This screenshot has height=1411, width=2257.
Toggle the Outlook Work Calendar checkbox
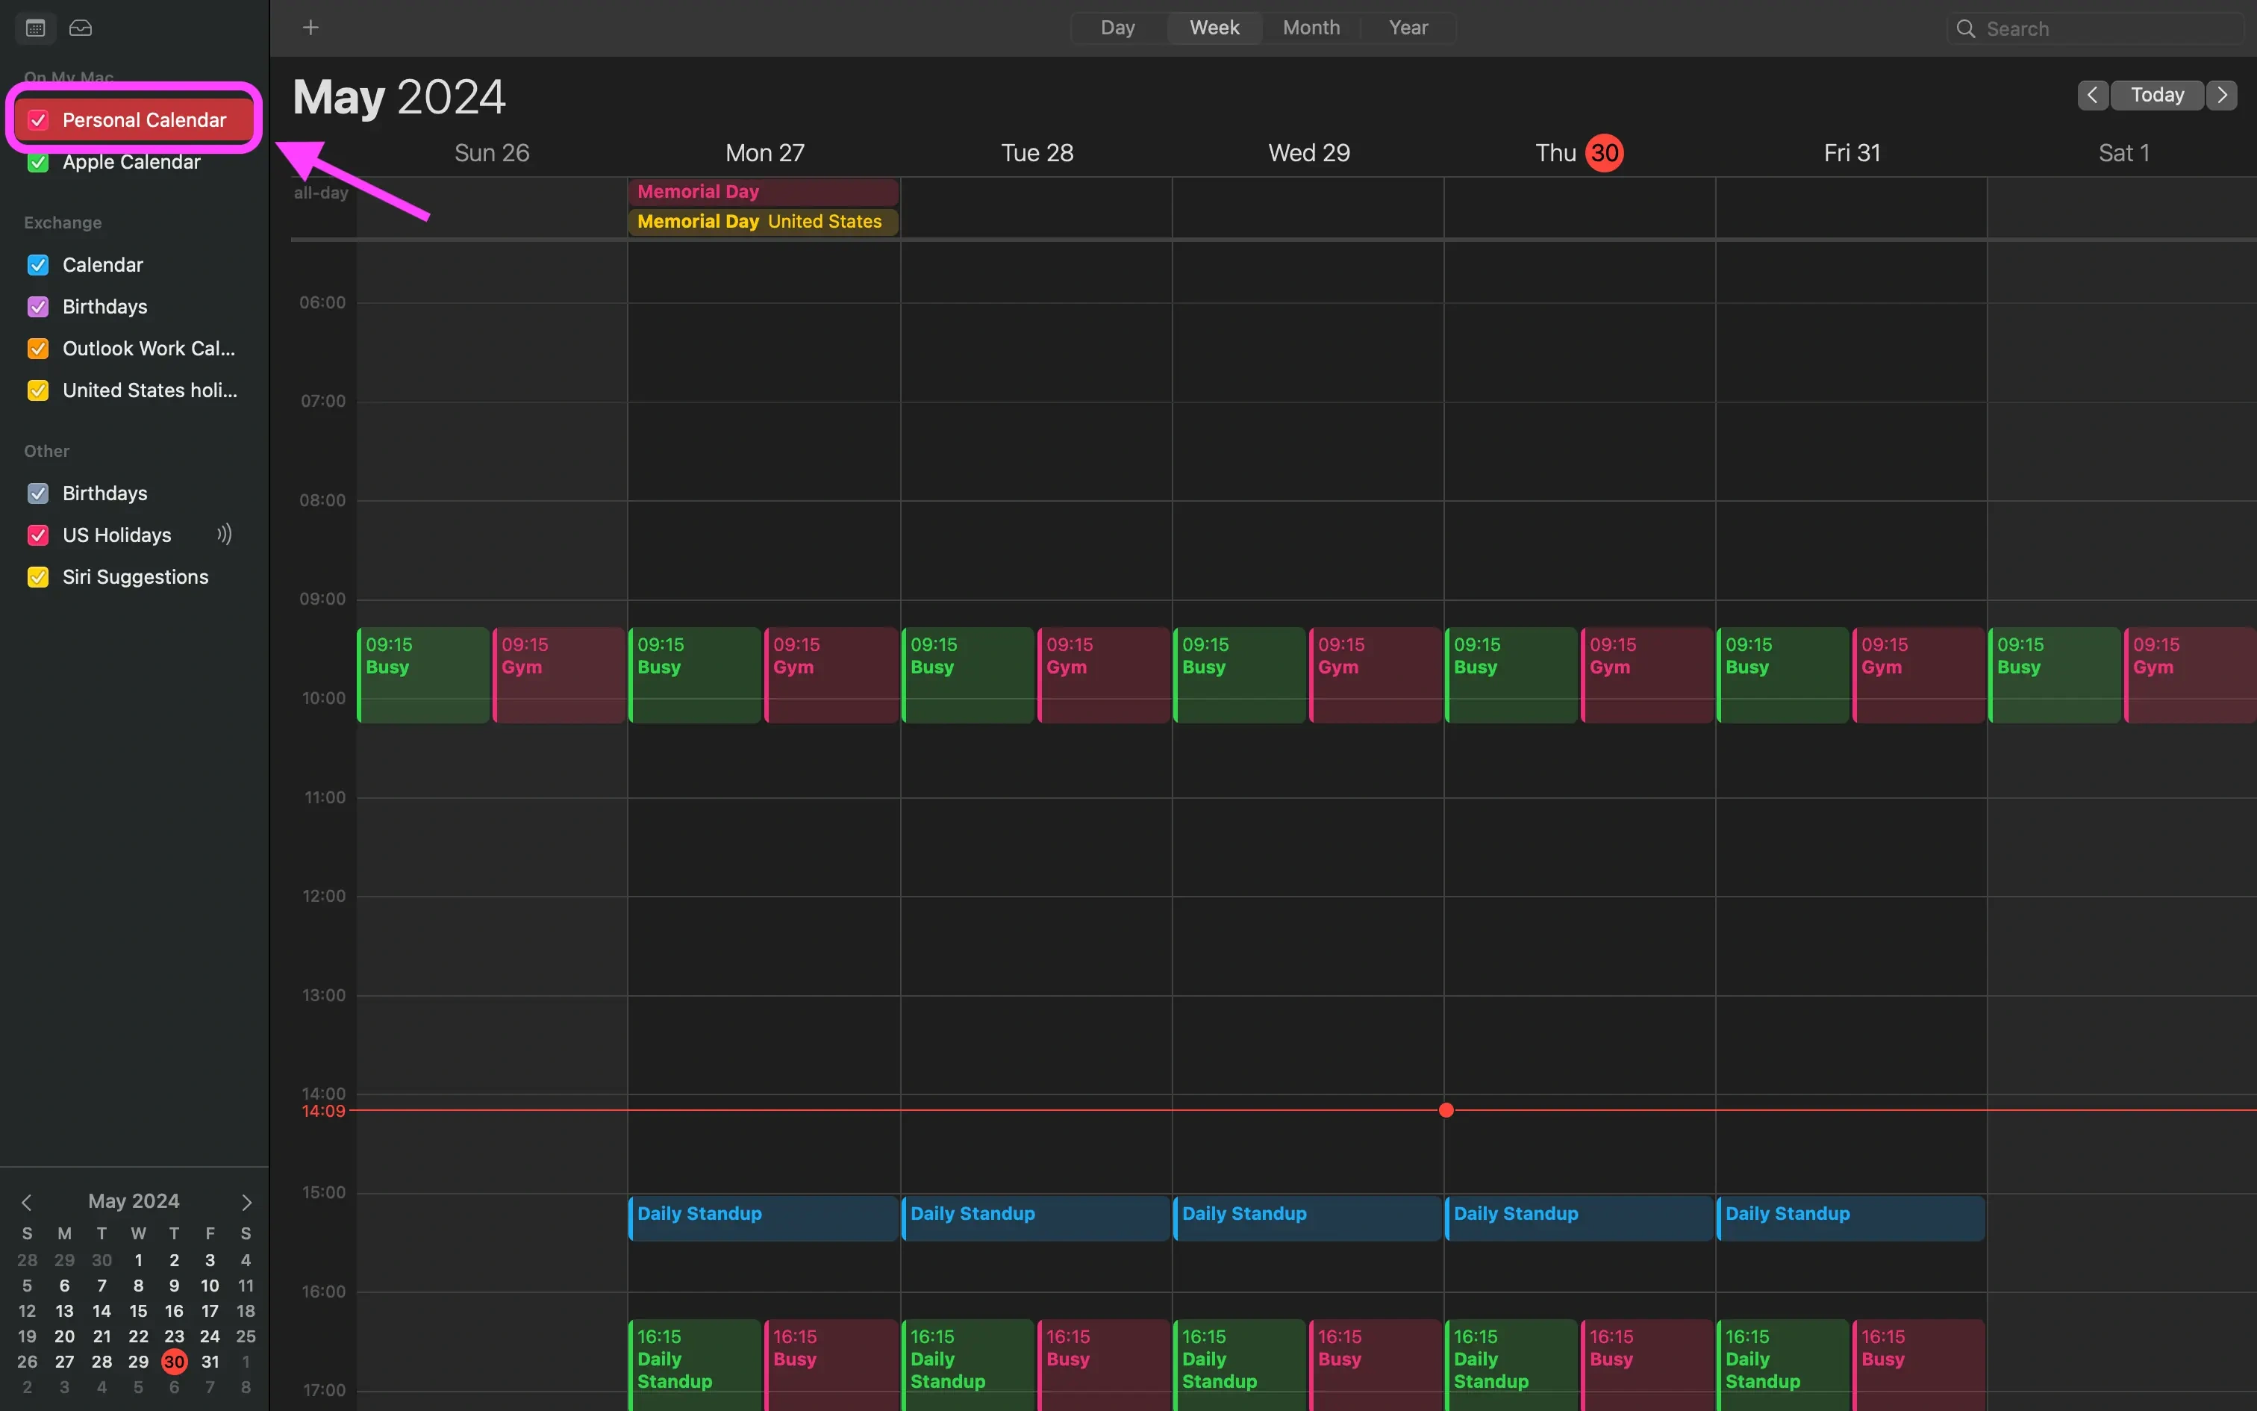point(38,349)
